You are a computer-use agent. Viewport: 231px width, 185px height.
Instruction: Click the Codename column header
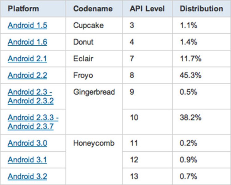(x=93, y=8)
